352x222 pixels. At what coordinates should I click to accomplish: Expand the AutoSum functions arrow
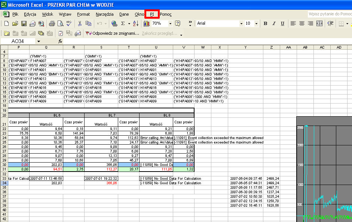[129, 23]
